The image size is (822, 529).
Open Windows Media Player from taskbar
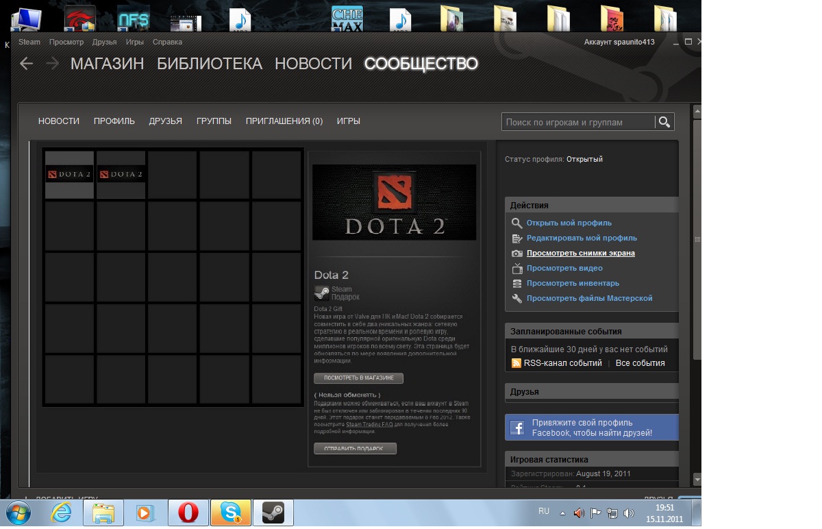click(144, 513)
